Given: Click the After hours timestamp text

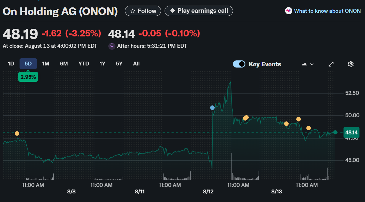Looking at the screenshot, I should pos(152,46).
